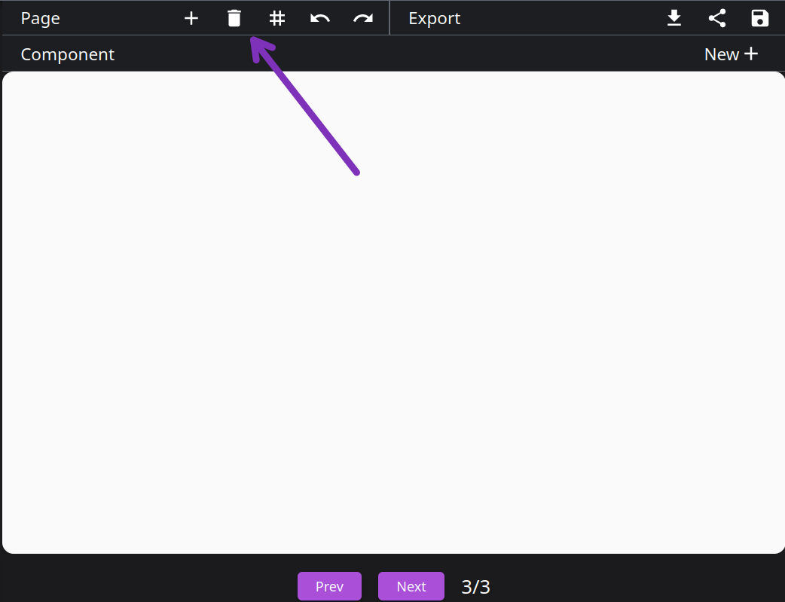
Task: Go back using the Prev button
Action: (x=329, y=585)
